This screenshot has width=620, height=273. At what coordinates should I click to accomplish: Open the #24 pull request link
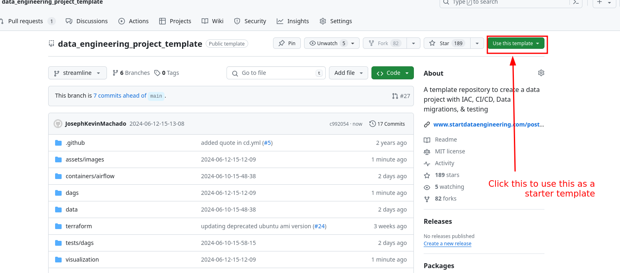pos(320,226)
